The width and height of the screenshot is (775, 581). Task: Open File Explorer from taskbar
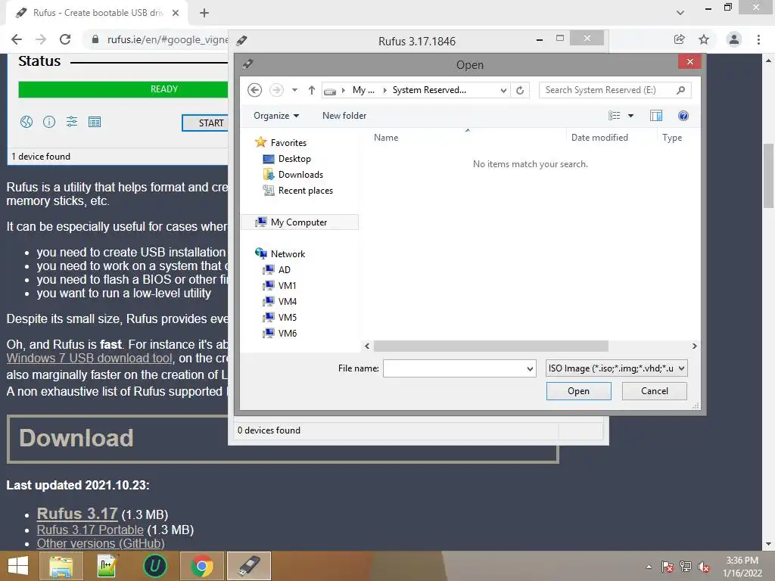click(61, 566)
